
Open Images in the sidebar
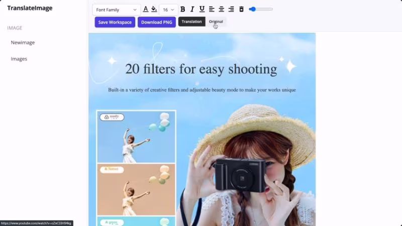click(19, 59)
